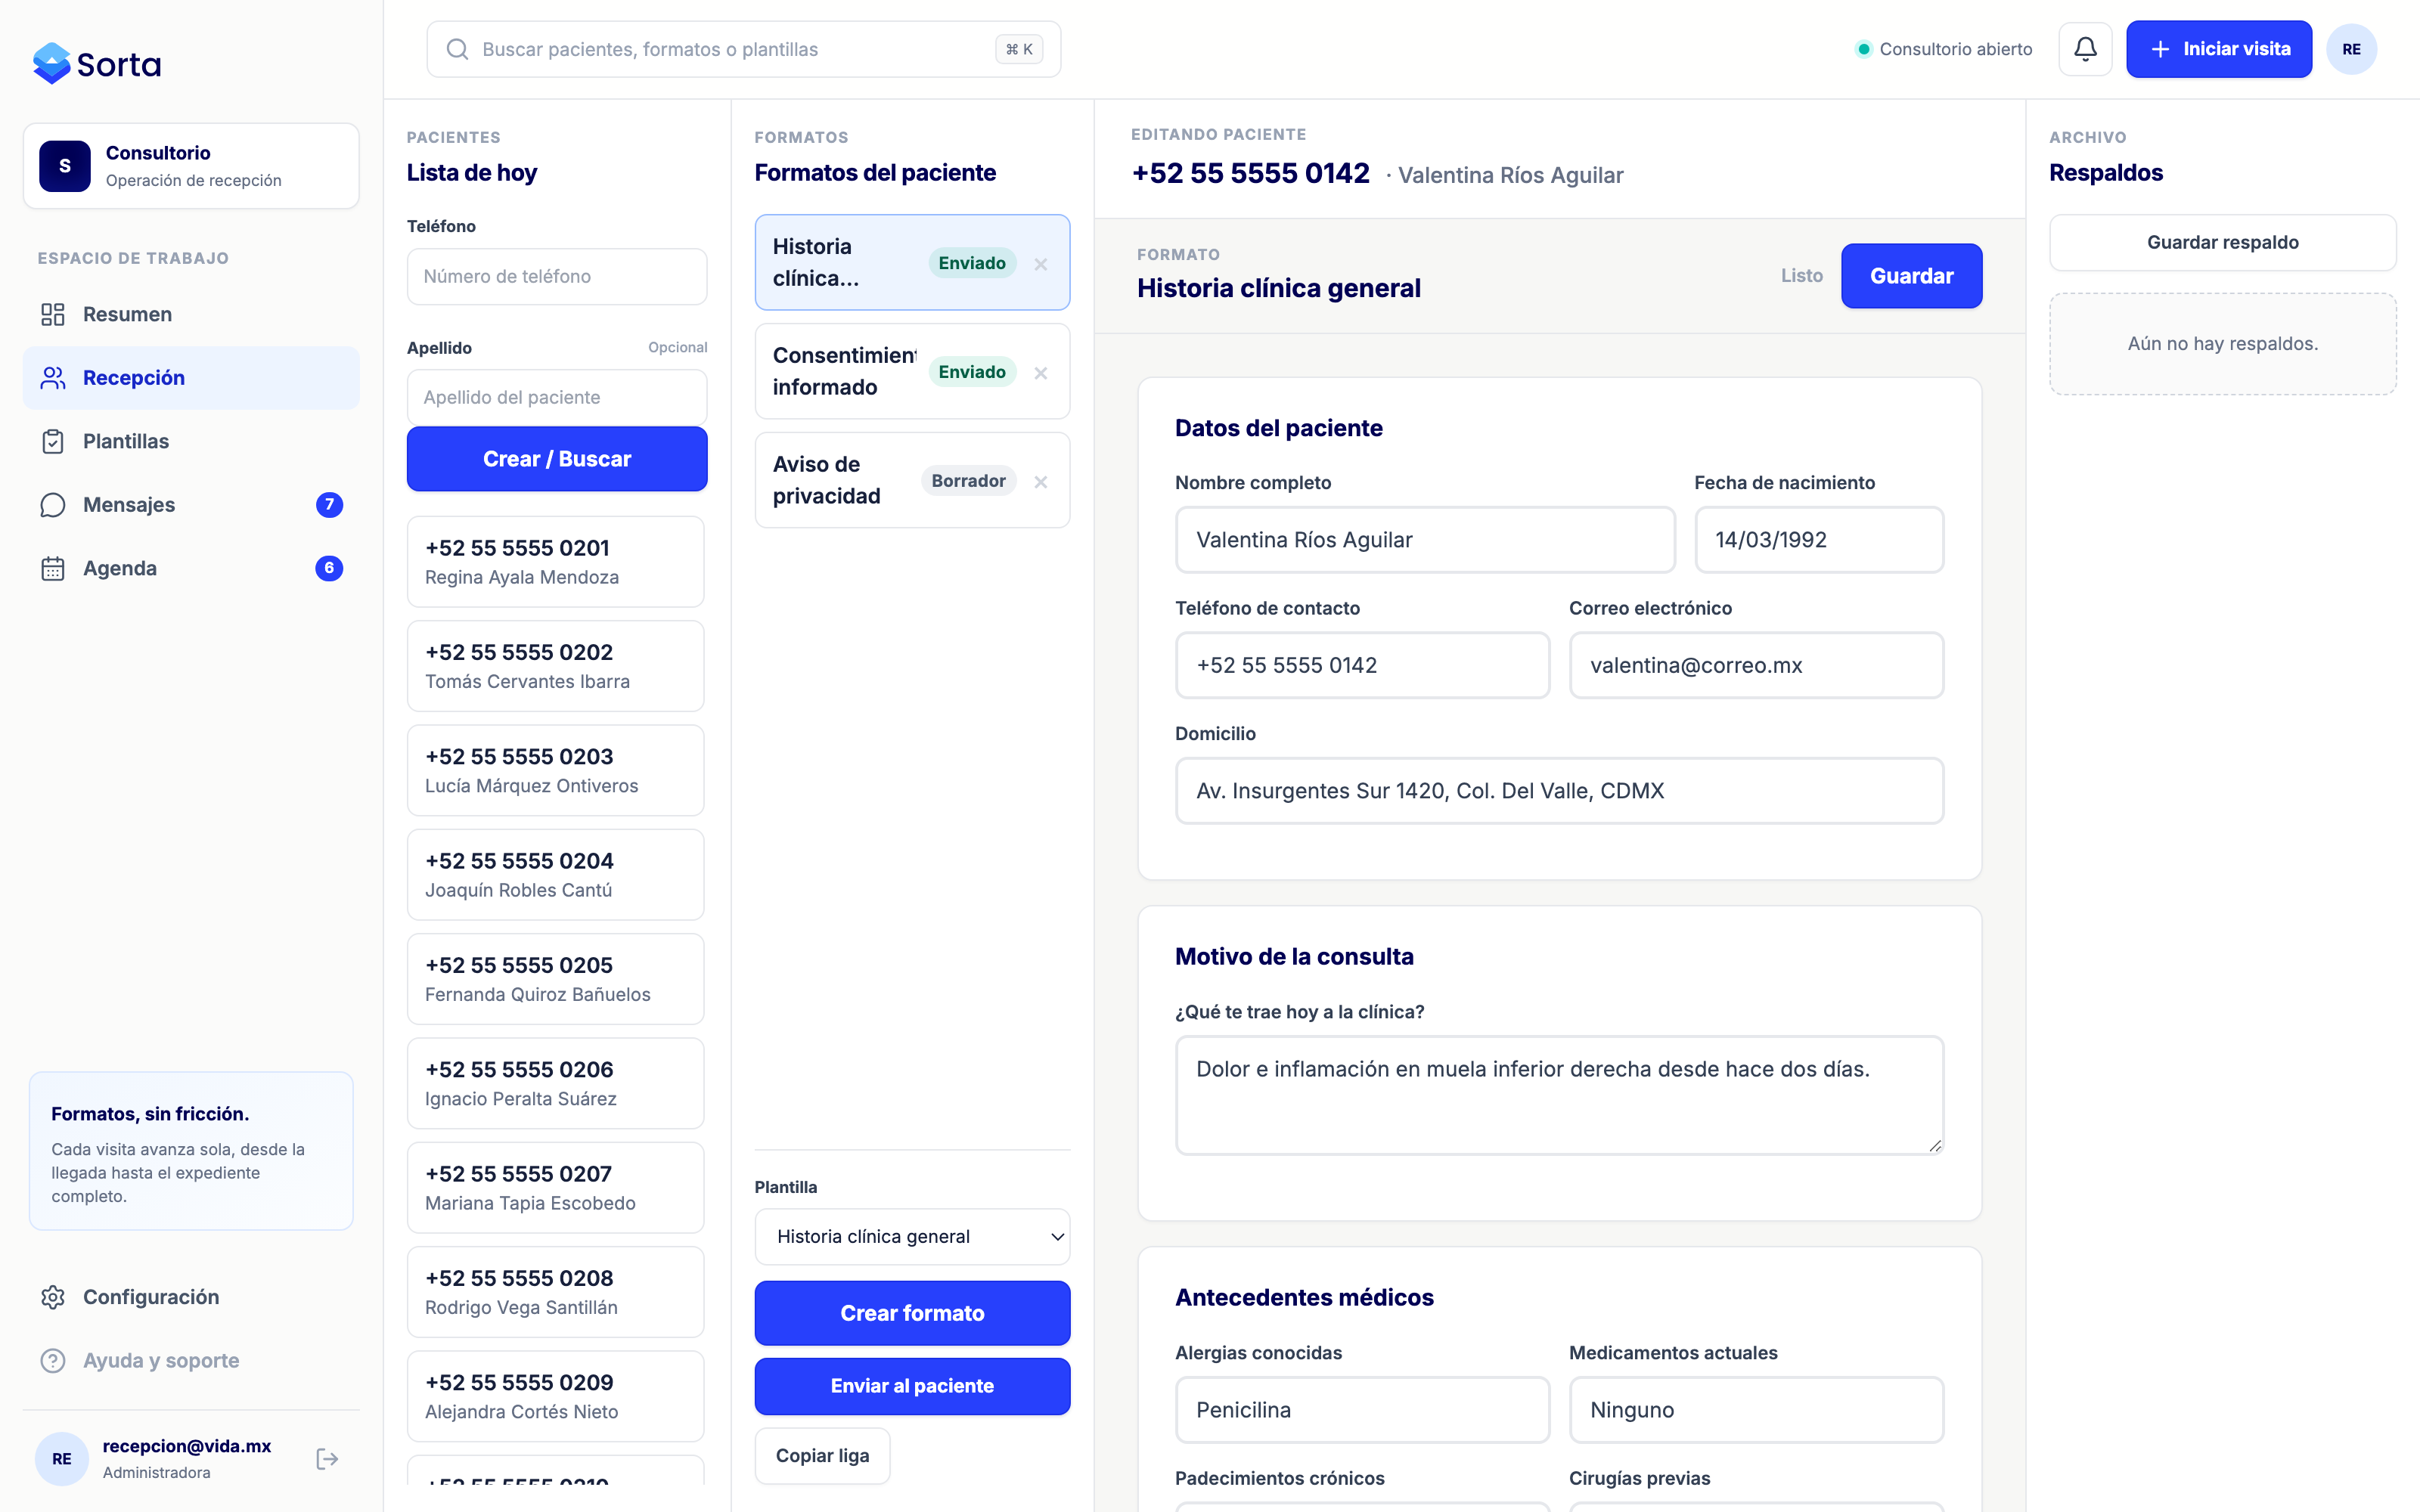Click Iniciar visita button
The width and height of the screenshot is (2420, 1512).
[2219, 49]
